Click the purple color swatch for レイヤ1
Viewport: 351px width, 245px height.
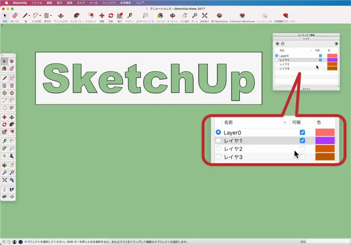coord(332,60)
